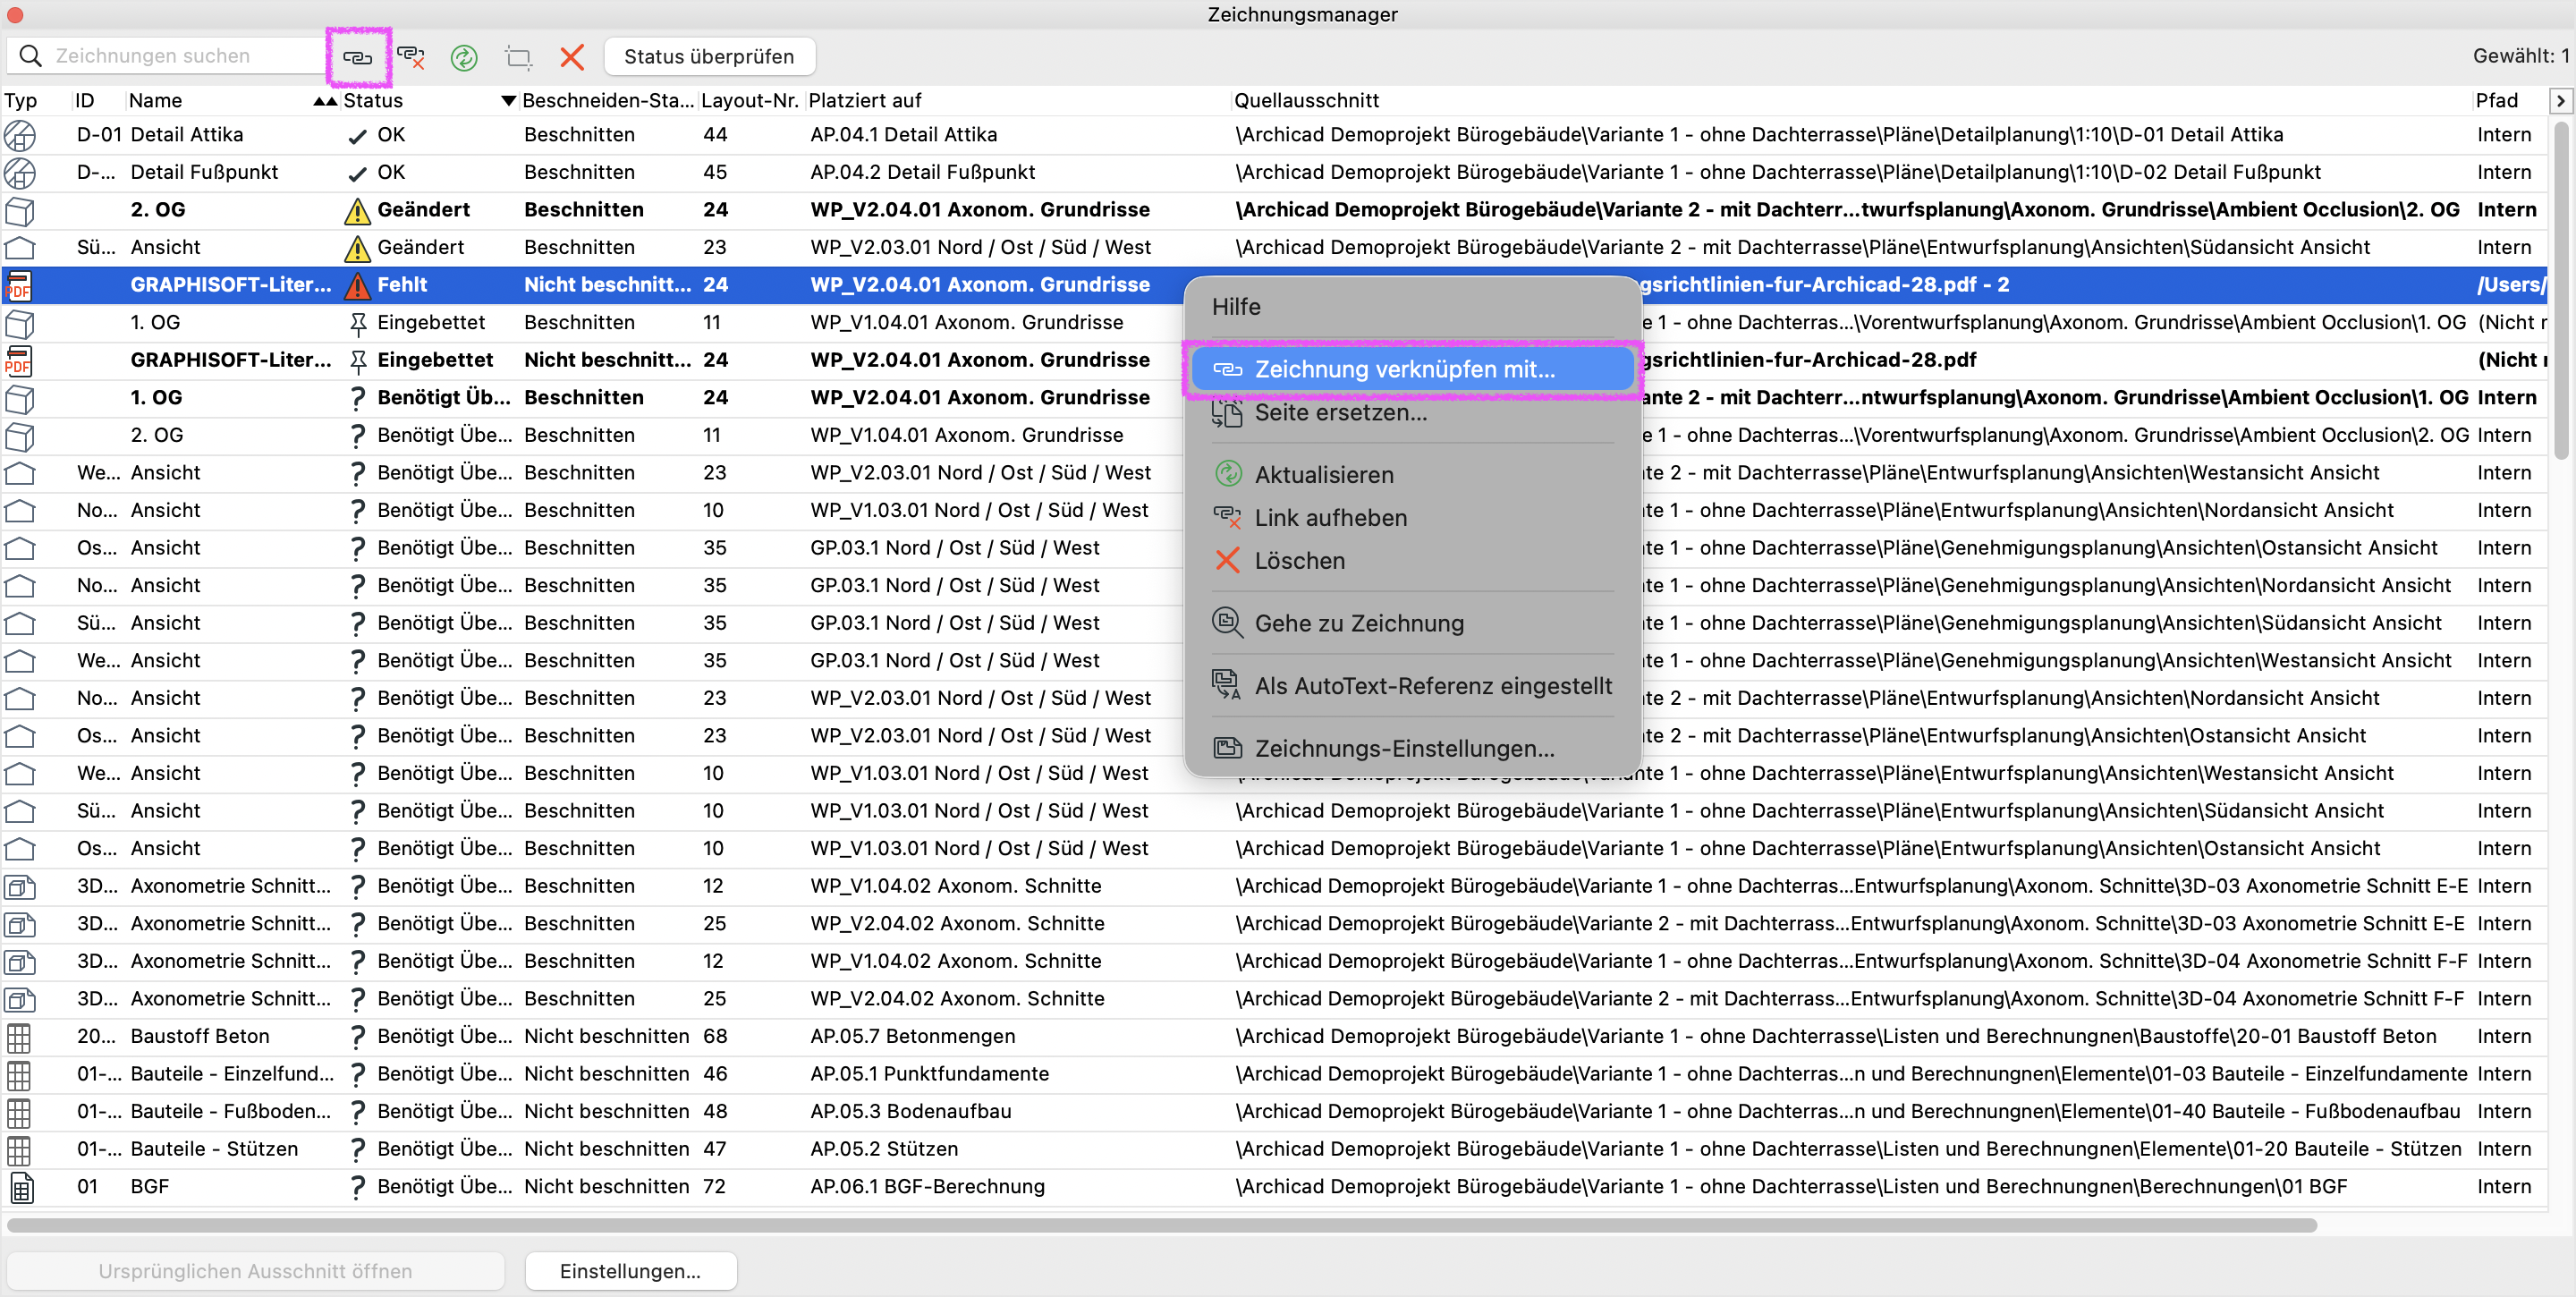The height and width of the screenshot is (1297, 2576).
Task: Click the Gewählt: 1 selection counter
Action: [2520, 56]
